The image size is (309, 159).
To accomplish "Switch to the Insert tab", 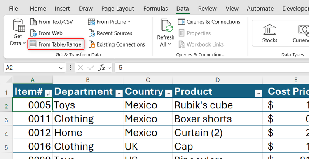I will pos(62,9).
